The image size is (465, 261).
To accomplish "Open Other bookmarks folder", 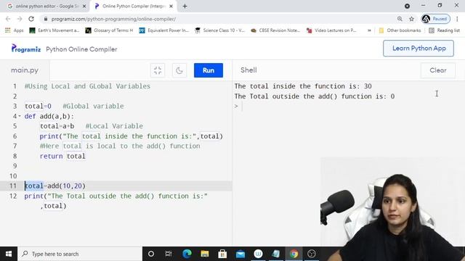I will click(400, 30).
